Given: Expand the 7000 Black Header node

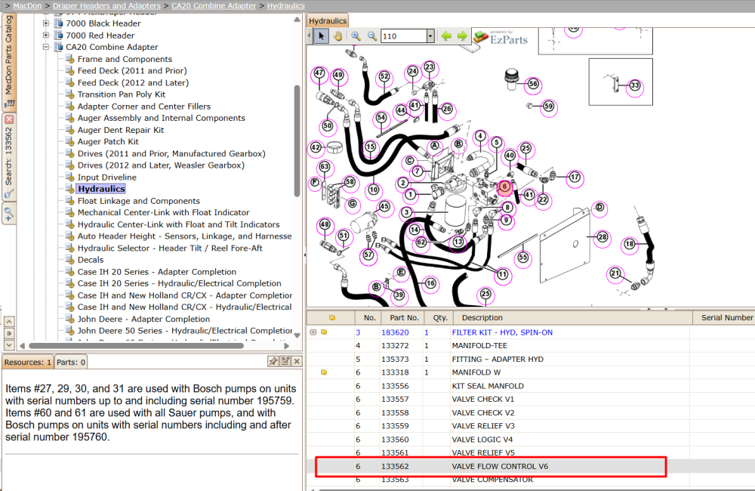Looking at the screenshot, I should click(x=46, y=23).
